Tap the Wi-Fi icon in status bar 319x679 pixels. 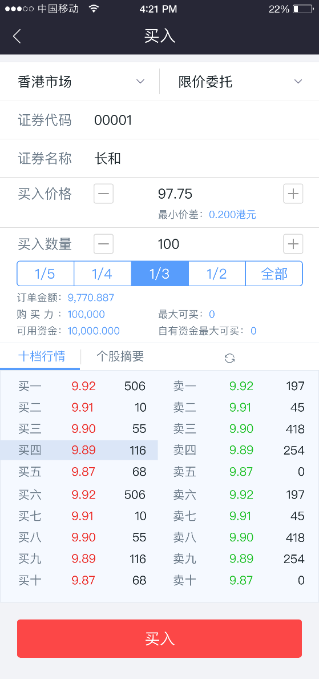pyautogui.click(x=93, y=9)
